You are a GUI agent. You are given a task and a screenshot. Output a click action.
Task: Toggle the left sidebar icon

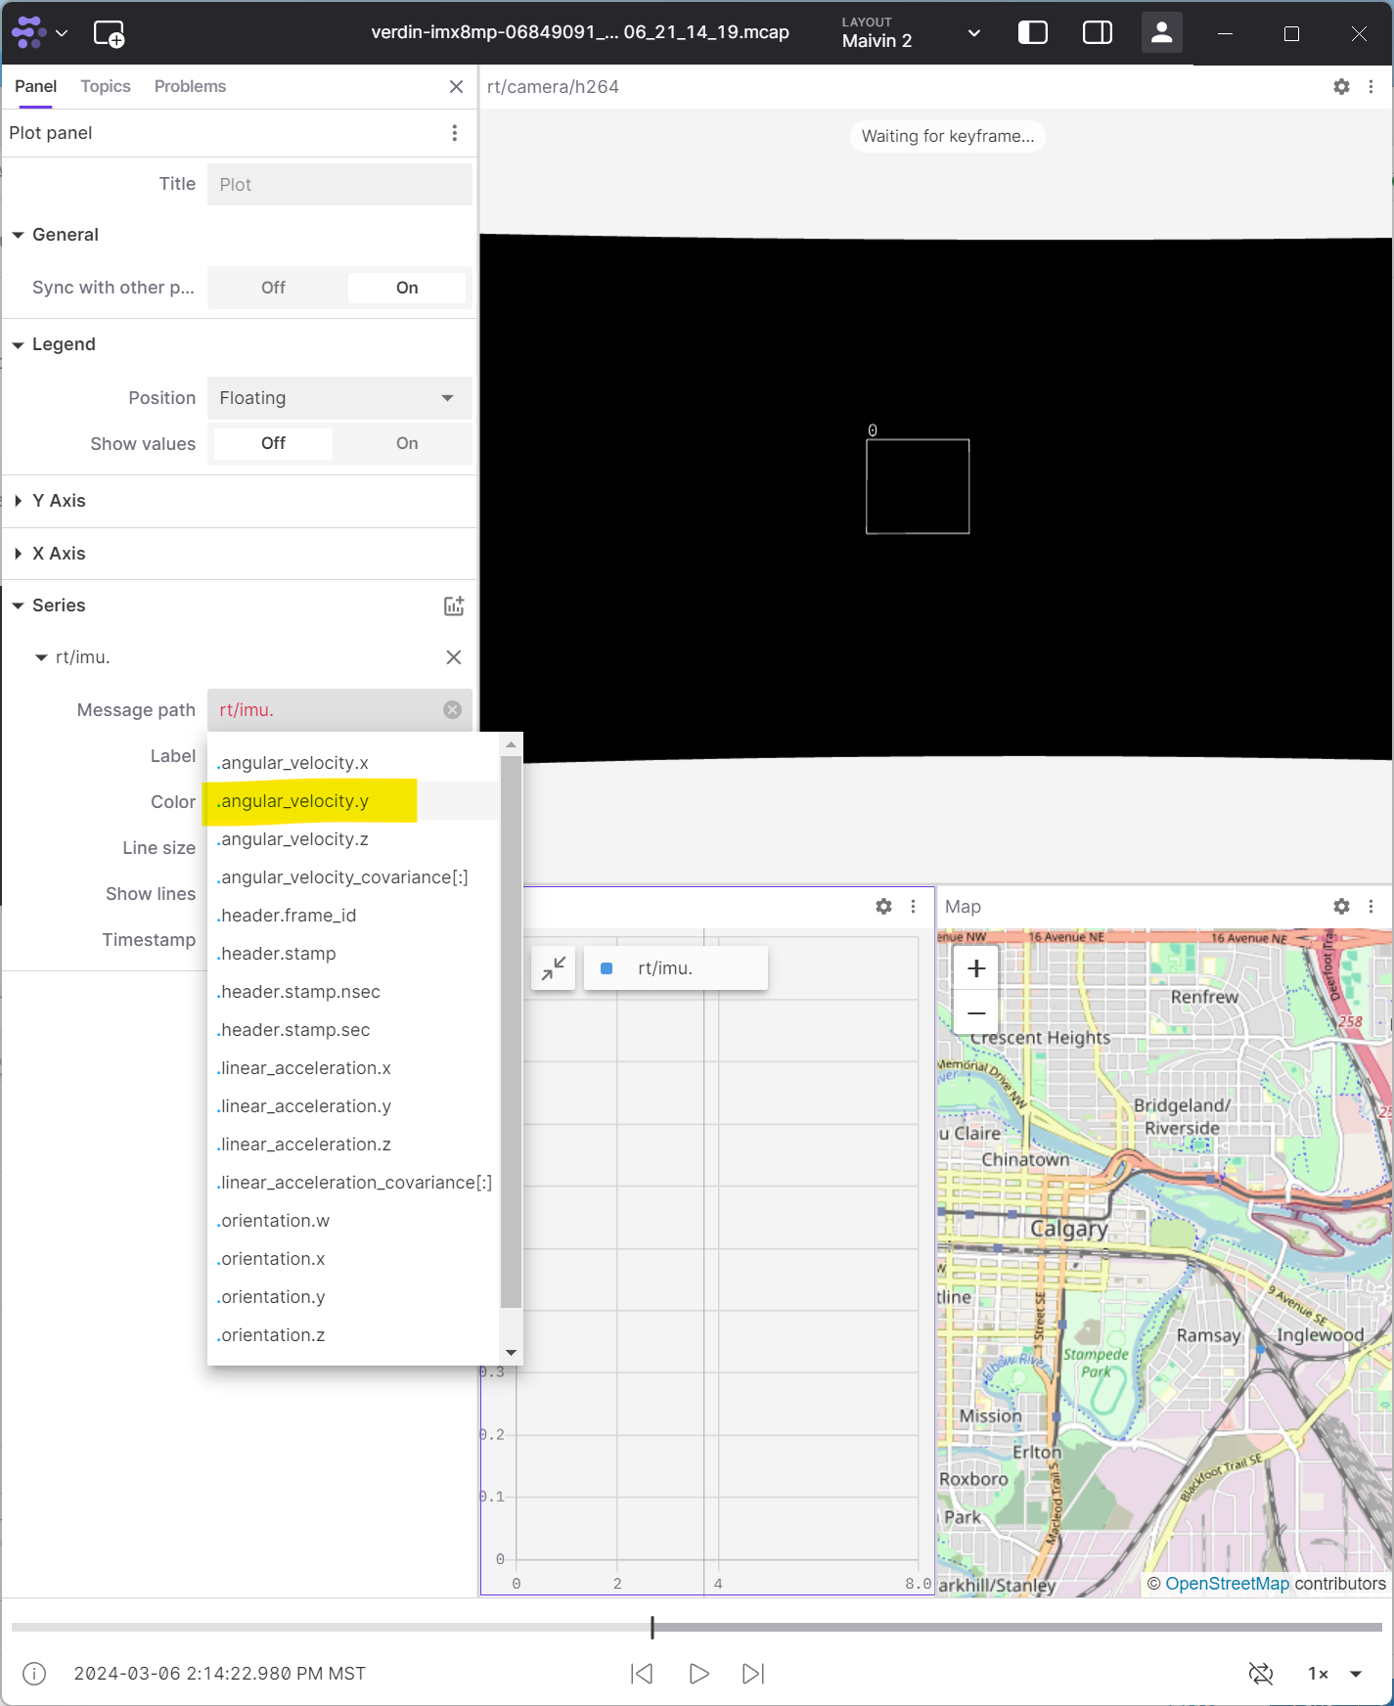pos(1032,33)
